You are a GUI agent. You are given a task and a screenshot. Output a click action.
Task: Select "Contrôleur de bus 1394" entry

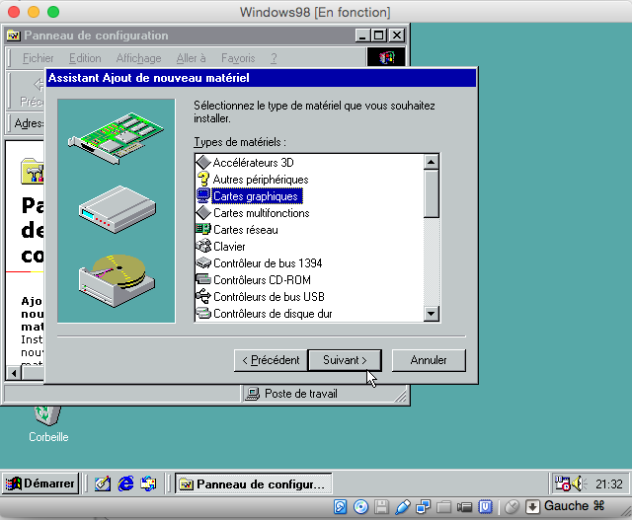[268, 263]
